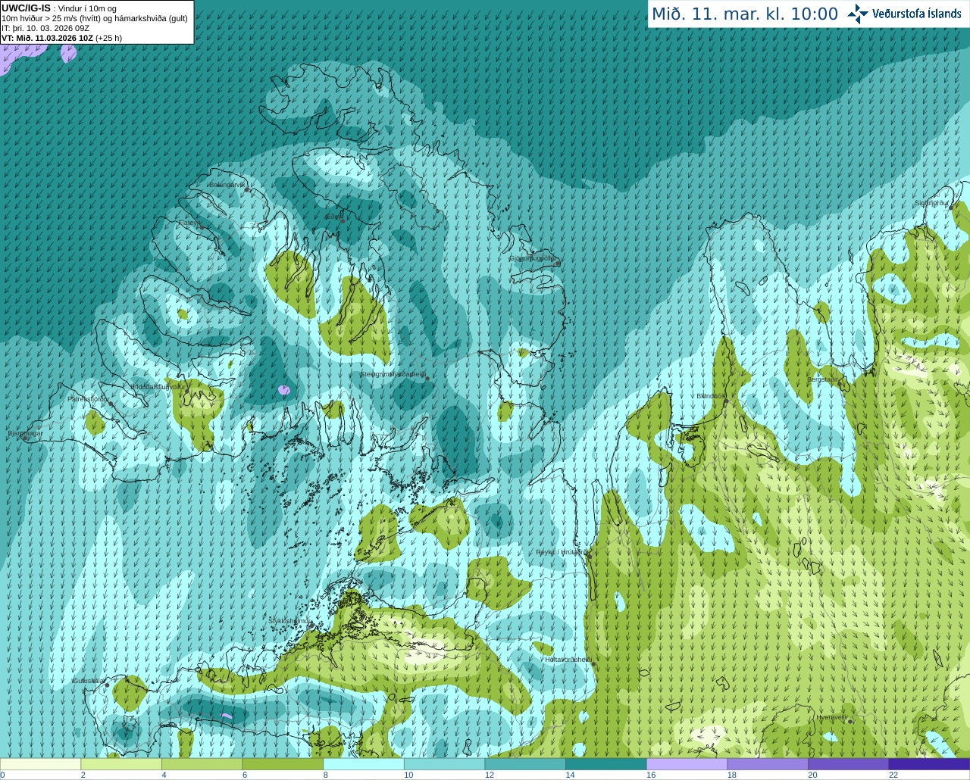
Task: Click the Bíldudalsflugvöllur station label
Action: pos(158,386)
